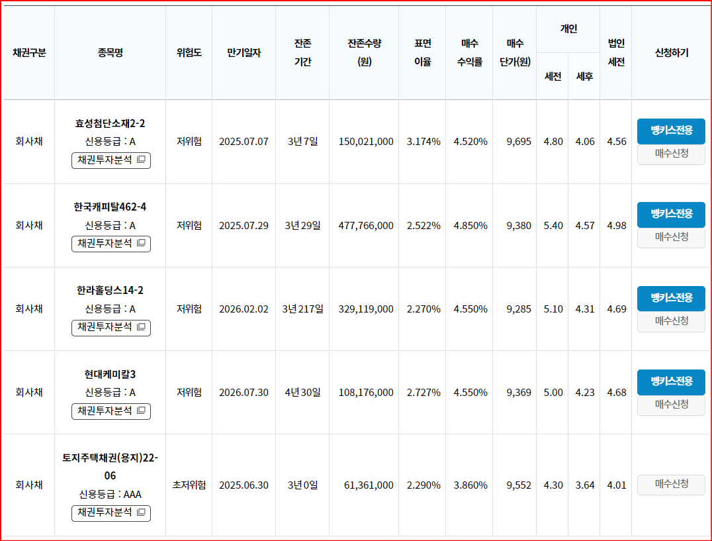The width and height of the screenshot is (712, 541).
Task: Click 신용등급 : AAA credit rating text
Action: [111, 494]
